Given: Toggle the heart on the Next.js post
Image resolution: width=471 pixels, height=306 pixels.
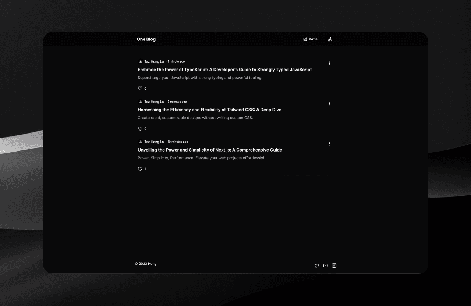Looking at the screenshot, I should point(140,169).
